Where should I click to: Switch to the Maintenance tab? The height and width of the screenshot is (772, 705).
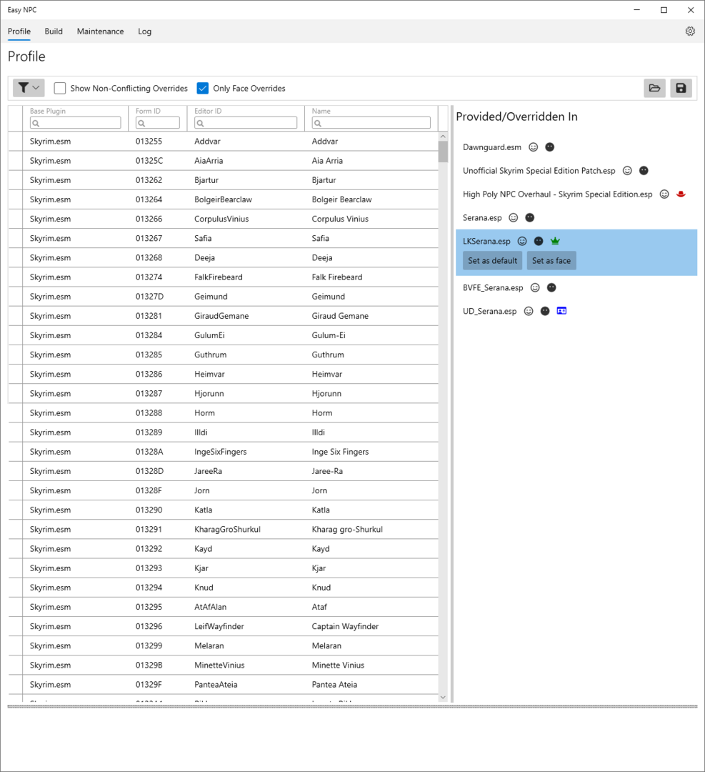click(101, 31)
